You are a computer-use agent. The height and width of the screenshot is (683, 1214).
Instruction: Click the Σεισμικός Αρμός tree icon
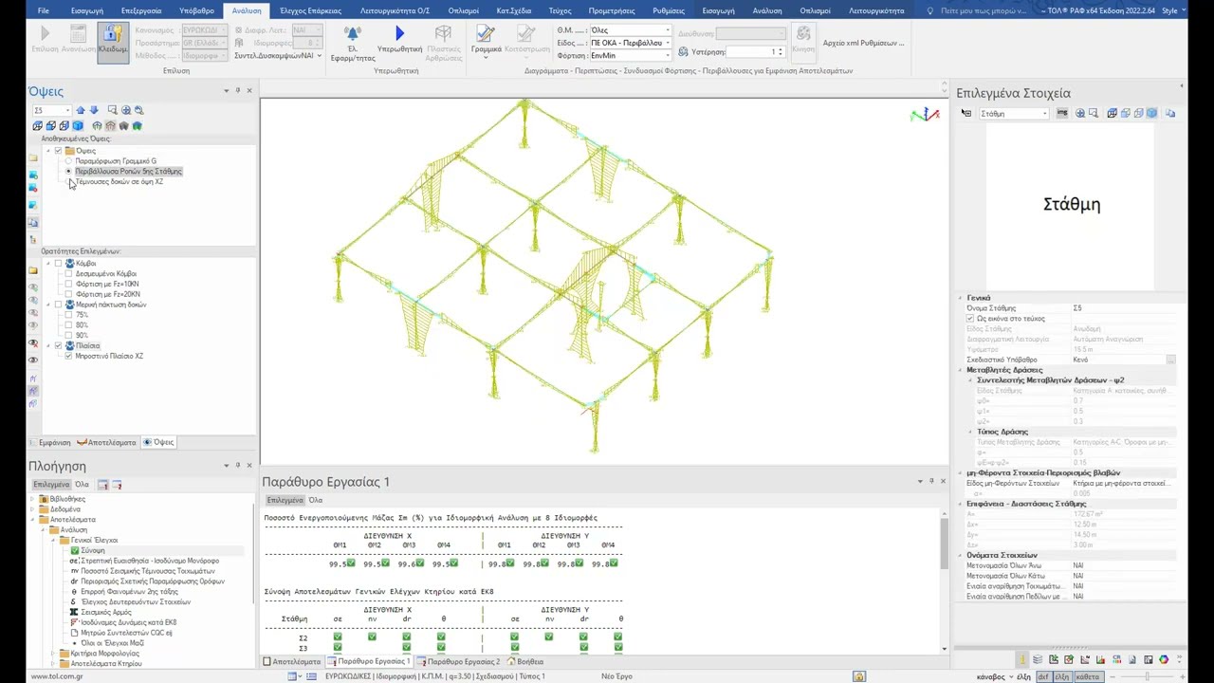coord(75,612)
